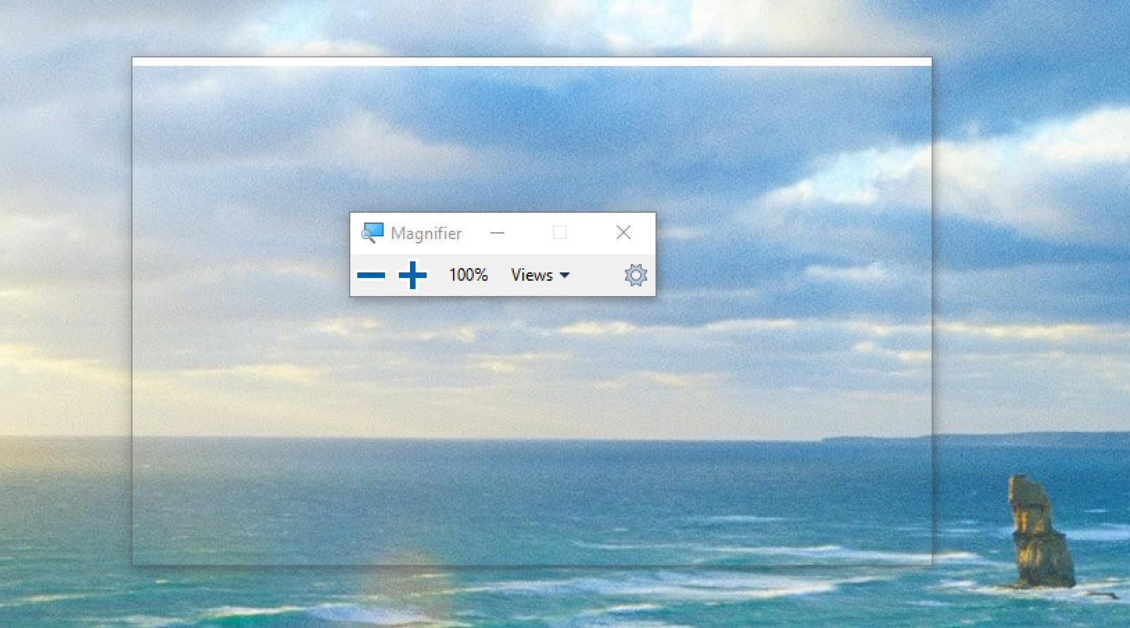Minimize the Magnifier window
This screenshot has height=628, width=1130.
497,233
